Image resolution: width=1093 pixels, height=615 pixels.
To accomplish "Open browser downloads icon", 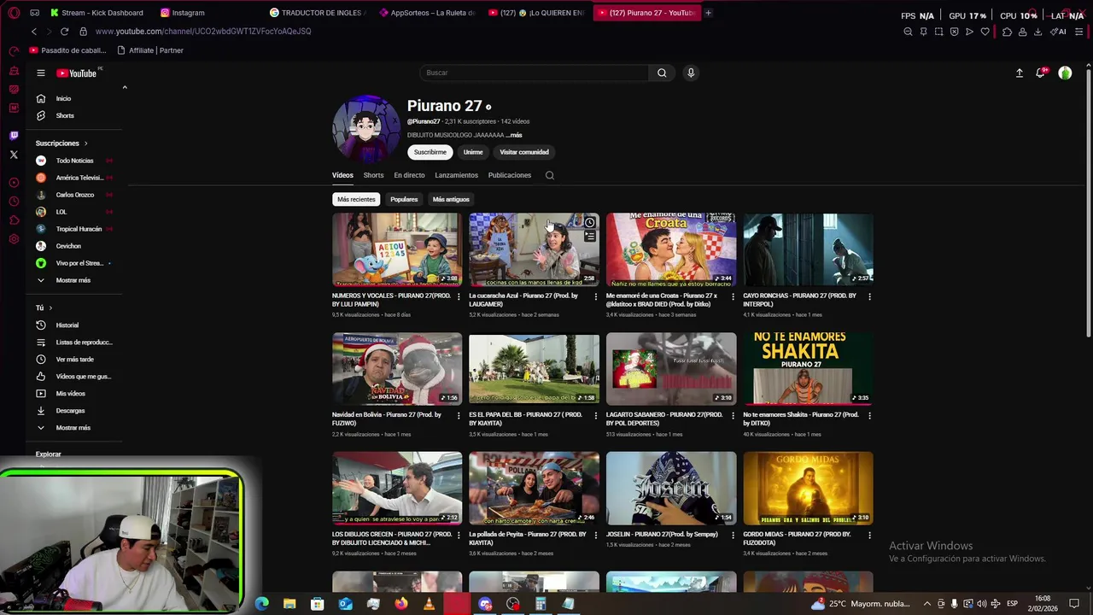I will pyautogui.click(x=1037, y=32).
